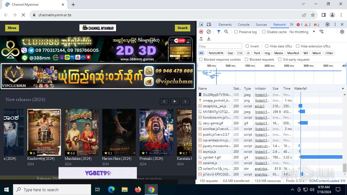The image size is (347, 195).
Task: Filter requests by Img type
Action: (267, 53)
